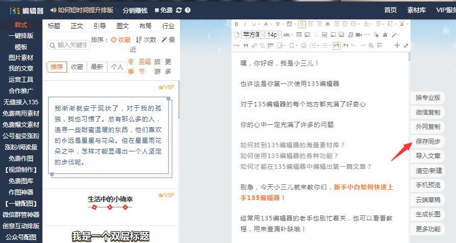Click the Word document import icon

325,35
